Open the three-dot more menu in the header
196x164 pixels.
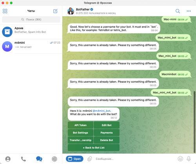[189, 11]
